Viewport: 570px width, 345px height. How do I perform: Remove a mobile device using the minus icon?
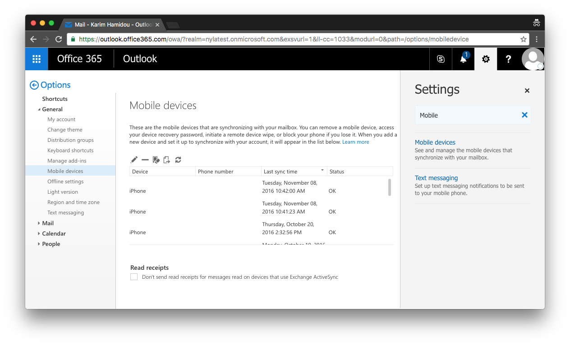click(x=144, y=159)
